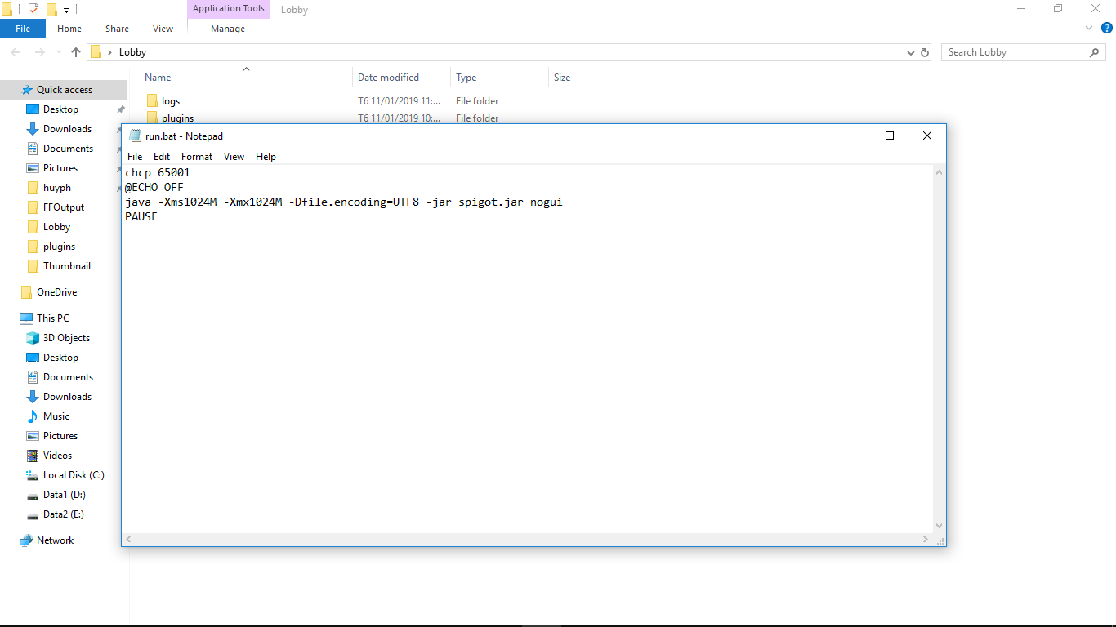The width and height of the screenshot is (1116, 627).
Task: Open Data1 (D:) drive
Action: (65, 495)
